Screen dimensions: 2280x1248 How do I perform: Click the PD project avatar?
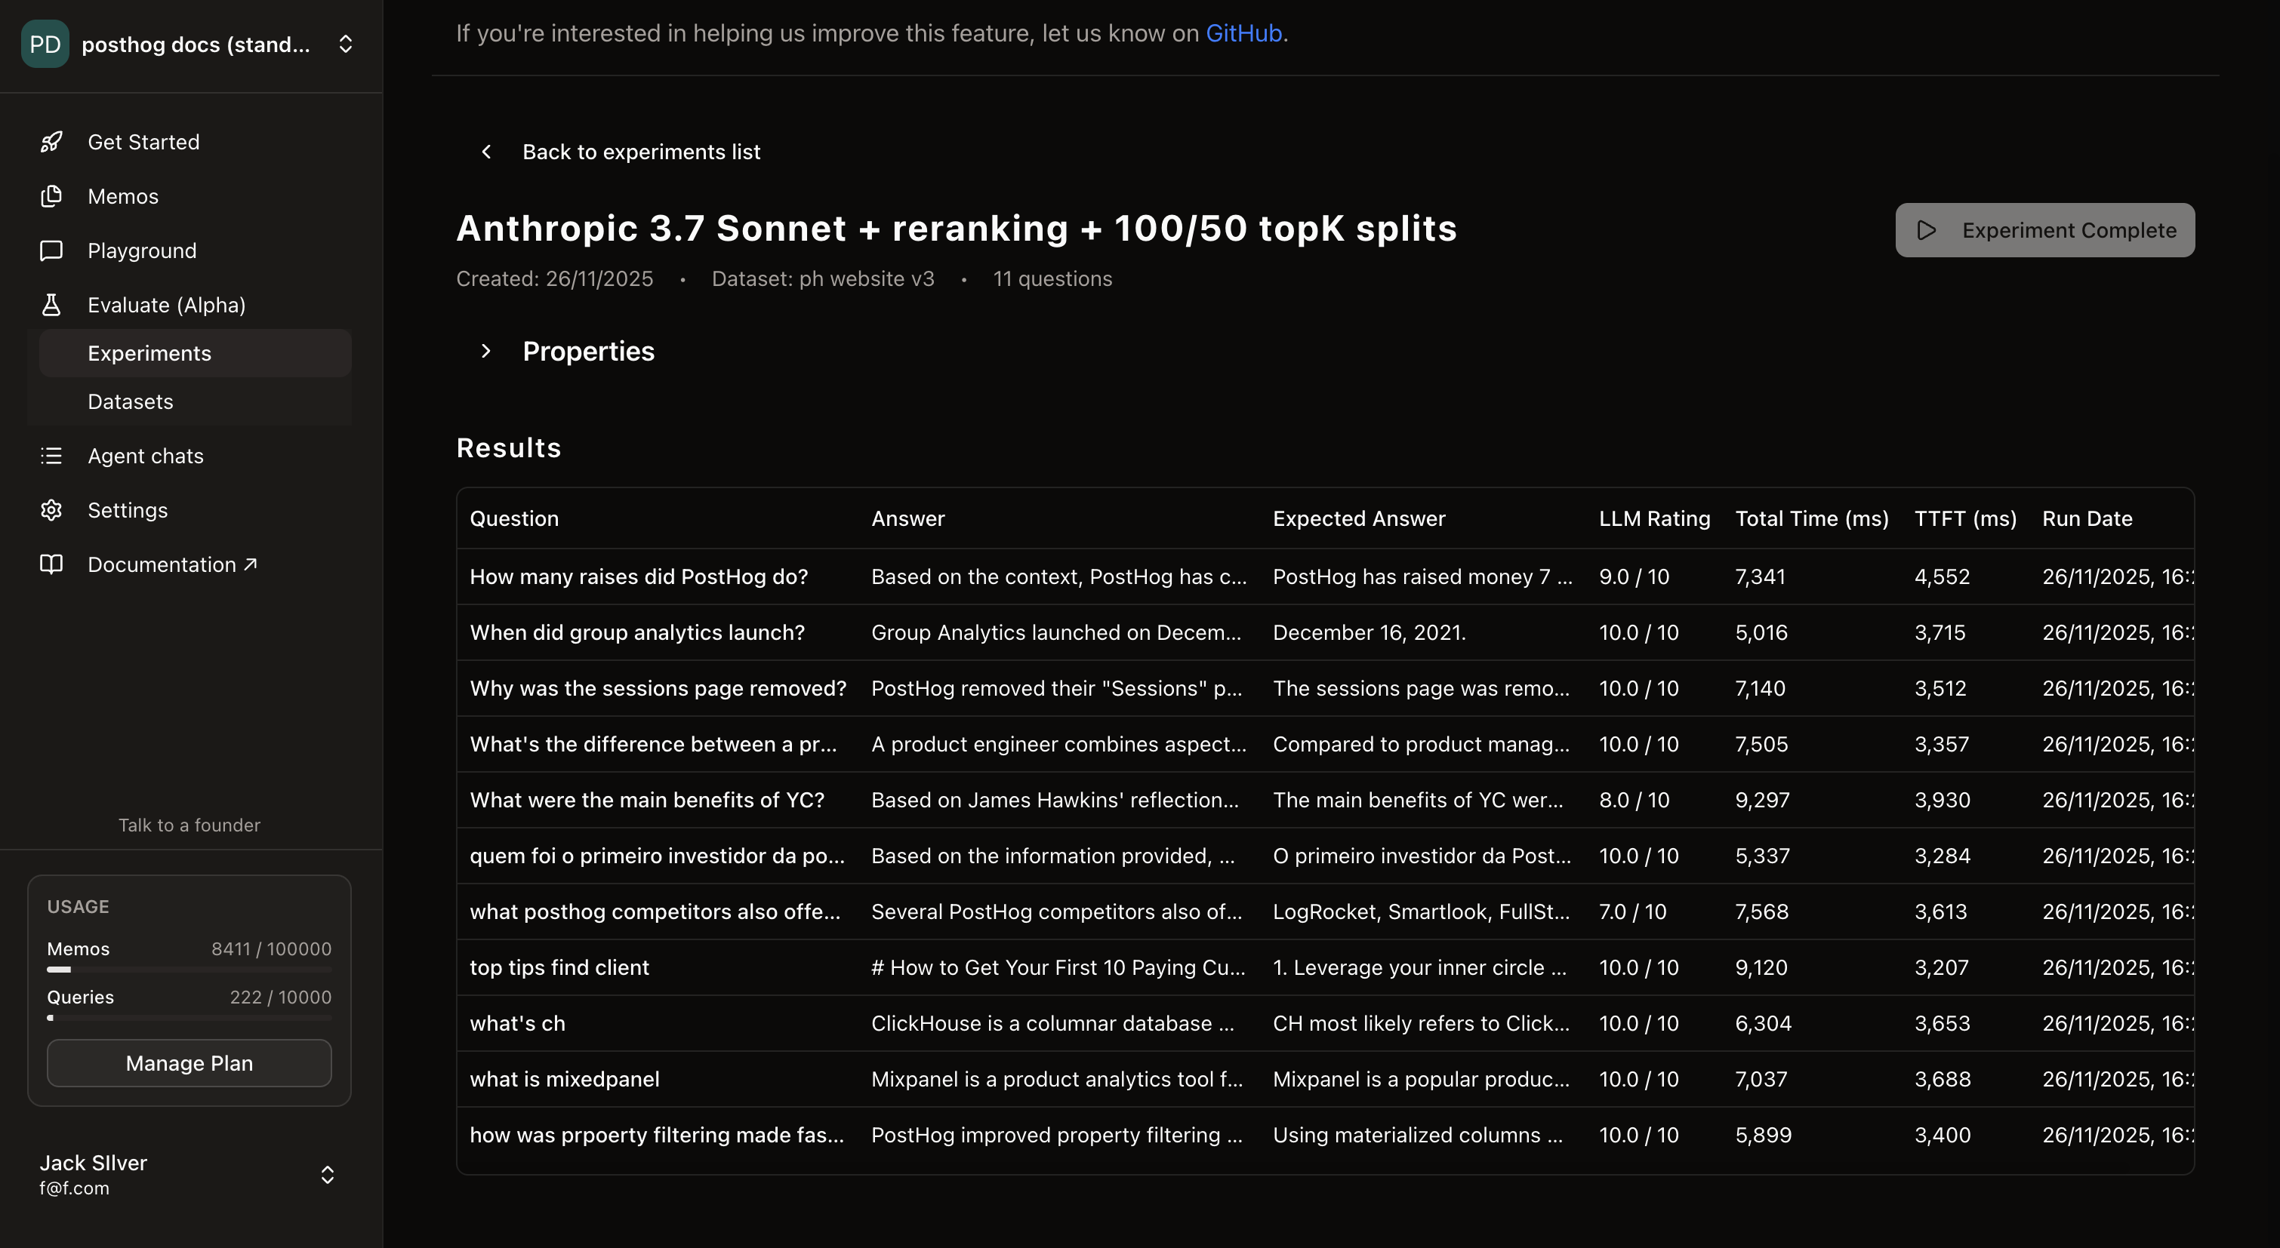(x=45, y=45)
